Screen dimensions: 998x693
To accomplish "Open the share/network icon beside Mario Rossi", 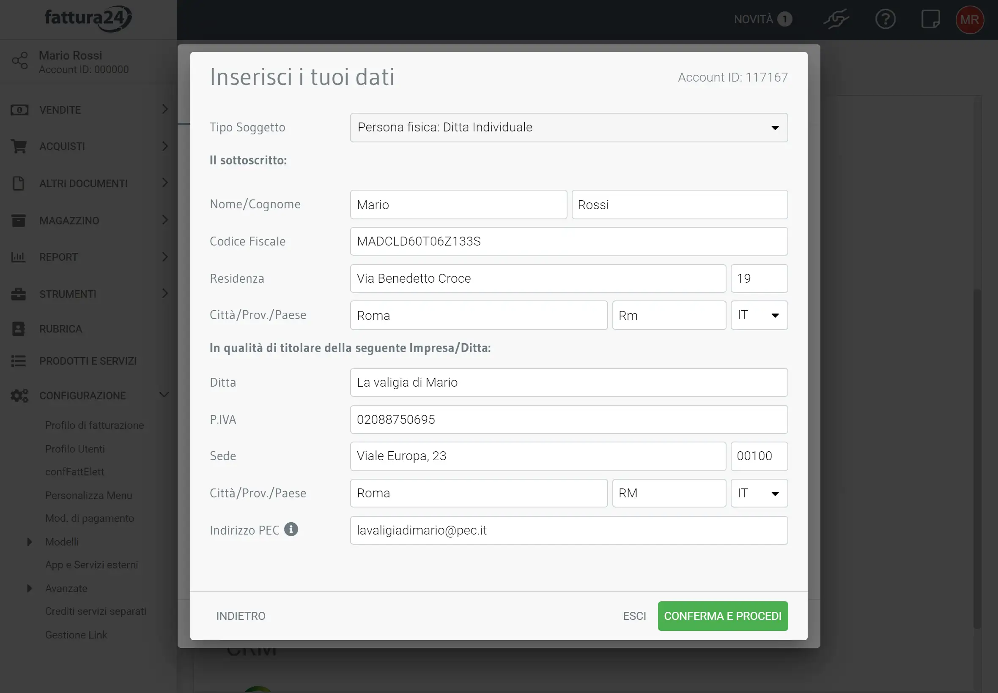I will tap(19, 61).
